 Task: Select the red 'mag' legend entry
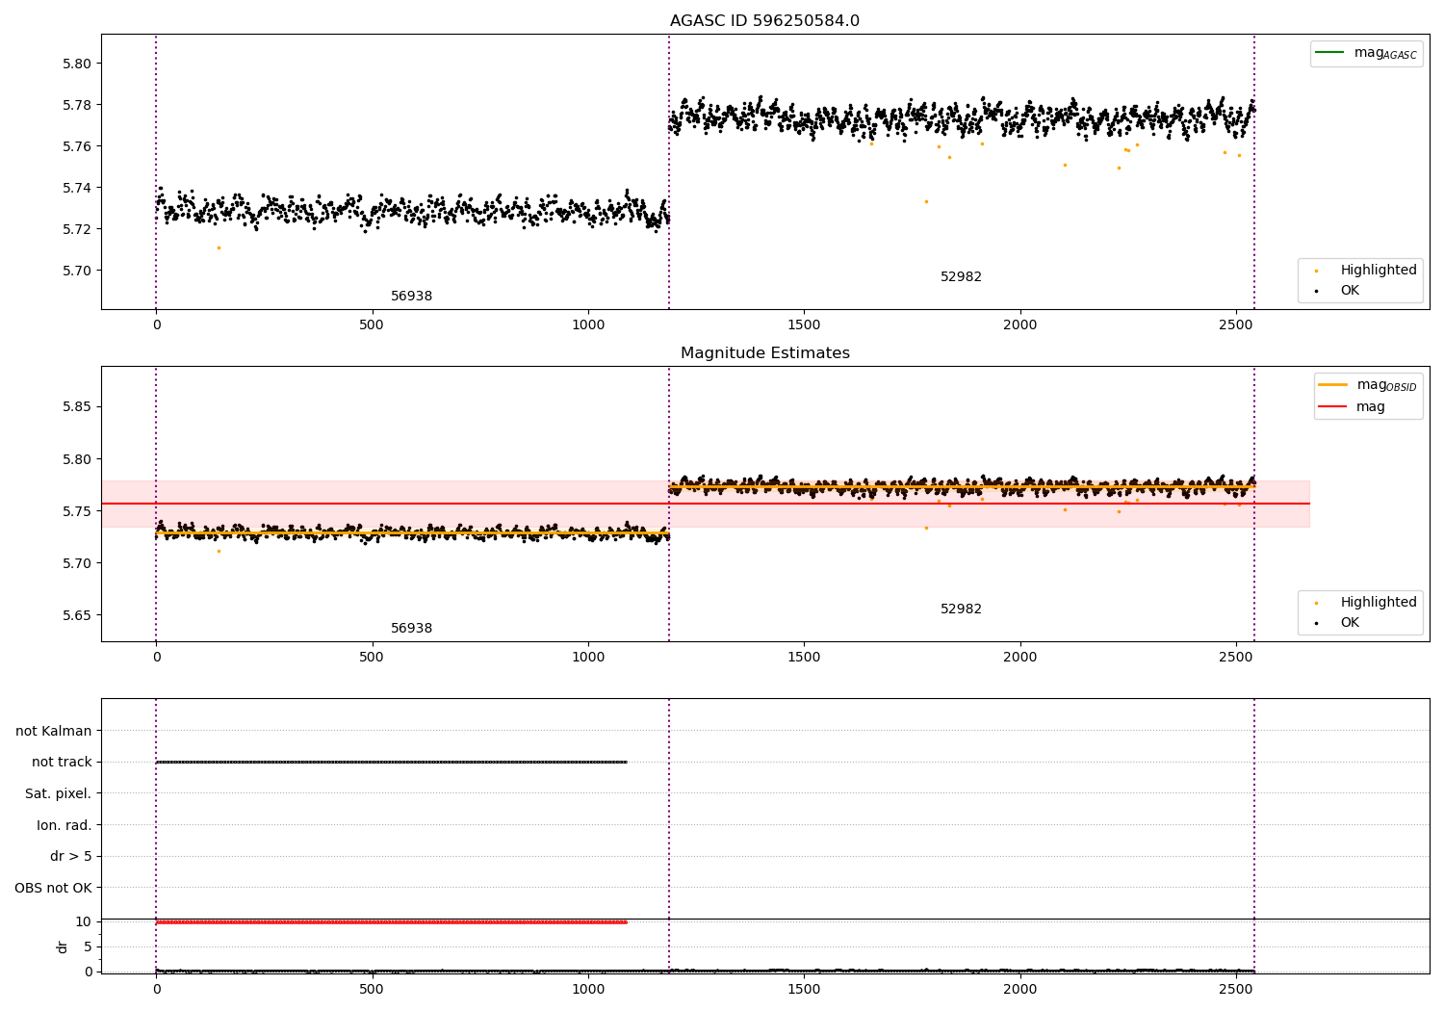tap(1352, 406)
